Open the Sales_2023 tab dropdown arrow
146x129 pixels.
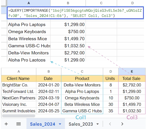pos(97,124)
